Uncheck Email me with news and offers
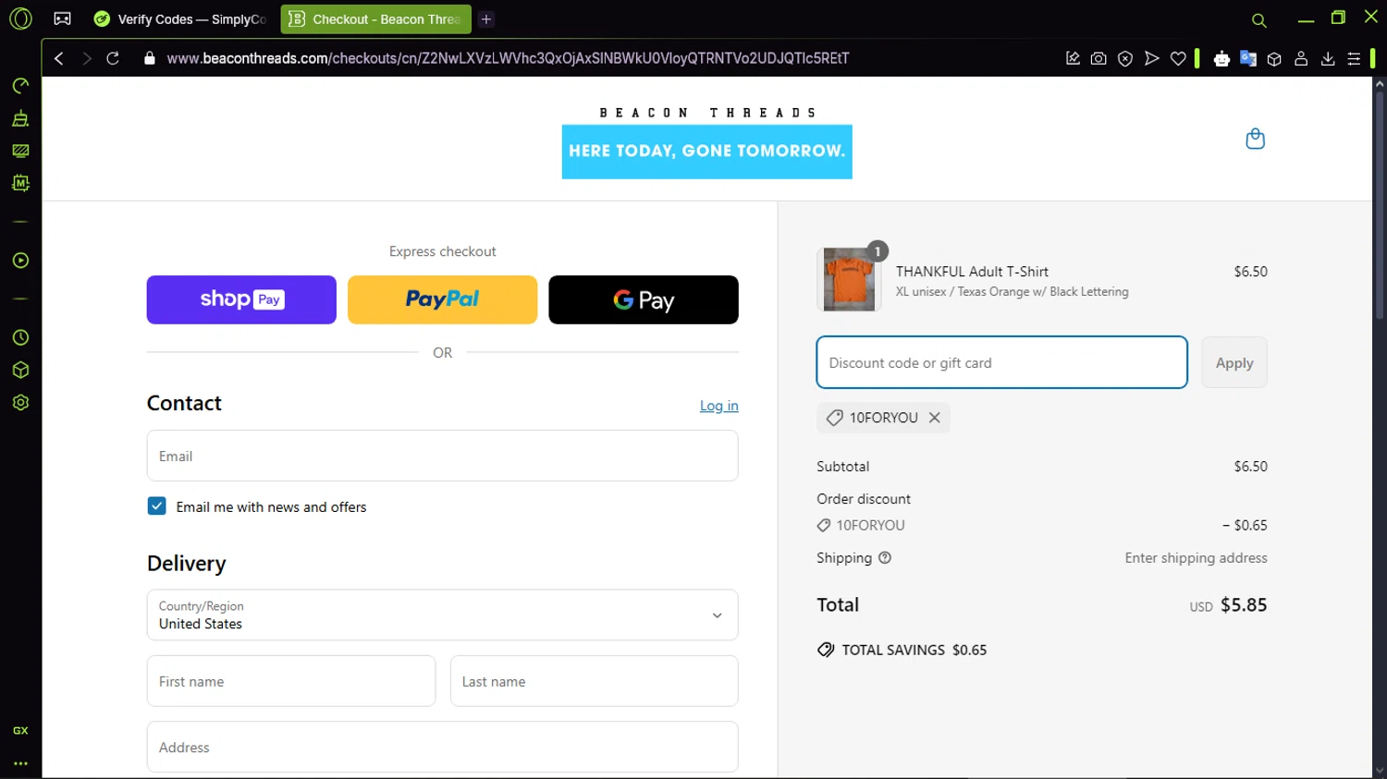The height and width of the screenshot is (779, 1387). coord(157,505)
